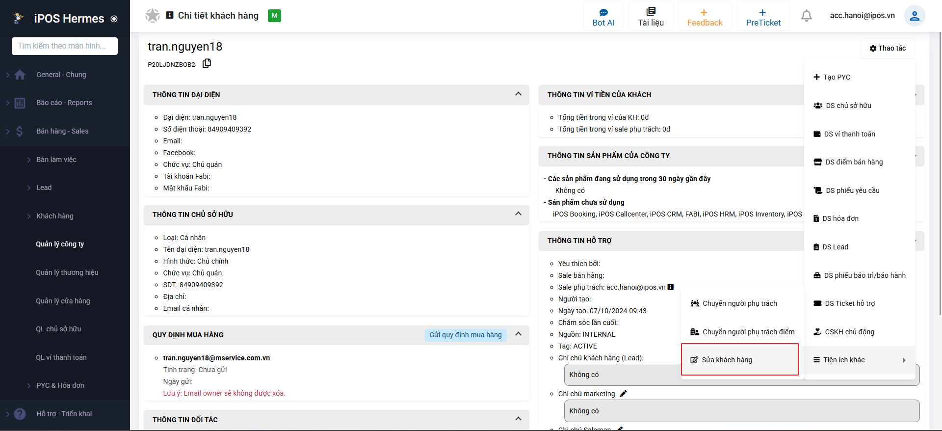Collapse the Thông tin đối tác panel
Viewport: 942px width, 431px height.
click(x=518, y=419)
